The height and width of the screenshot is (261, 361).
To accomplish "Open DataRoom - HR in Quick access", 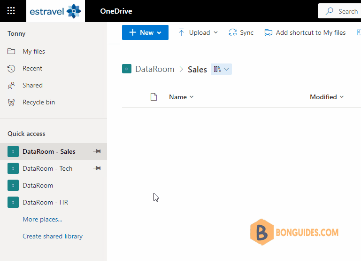I will [x=54, y=202].
